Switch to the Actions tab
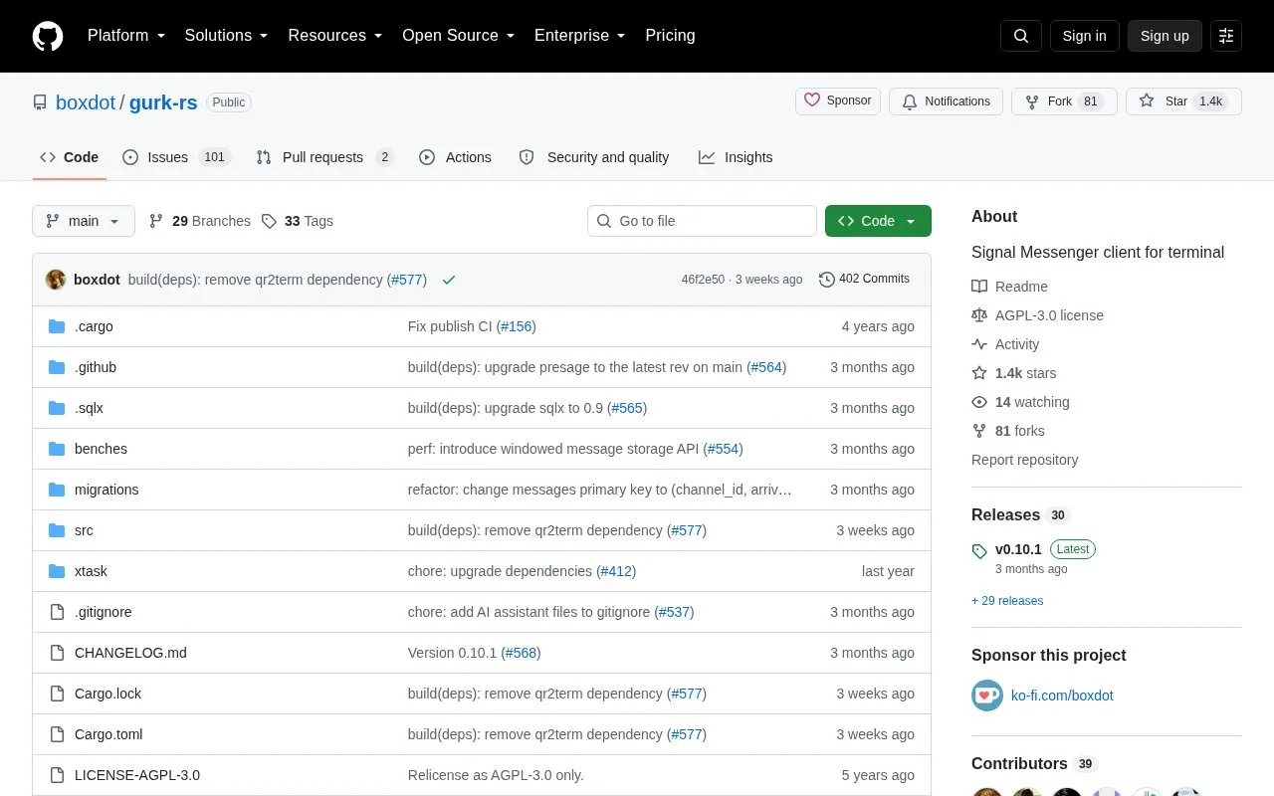This screenshot has width=1274, height=796. pos(455,157)
